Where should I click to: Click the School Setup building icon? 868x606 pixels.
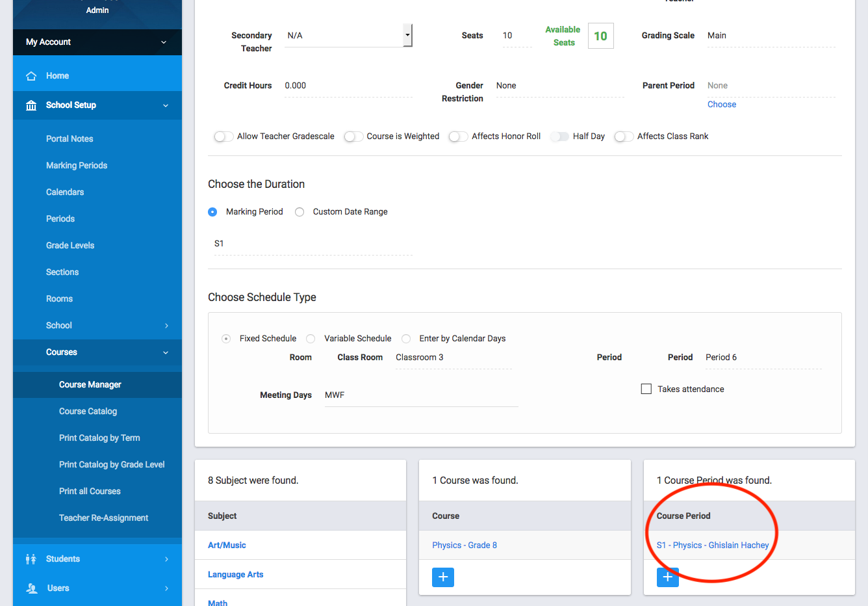pos(31,105)
